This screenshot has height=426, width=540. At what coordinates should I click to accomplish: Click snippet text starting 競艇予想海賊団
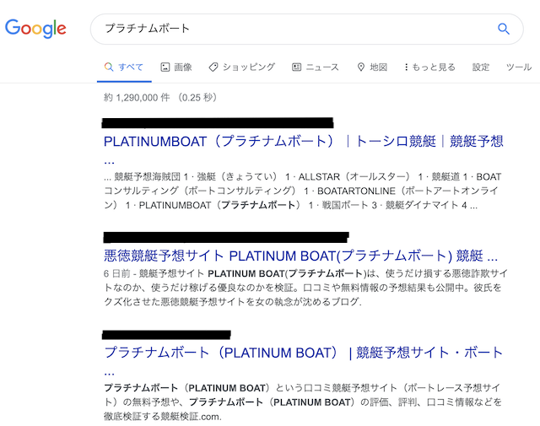coord(303,191)
